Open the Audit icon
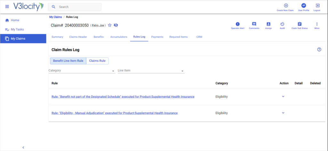The height and width of the screenshot is (151, 328). click(282, 24)
